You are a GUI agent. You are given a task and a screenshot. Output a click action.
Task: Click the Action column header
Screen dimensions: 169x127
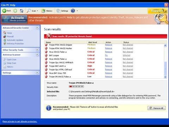pos(108,42)
